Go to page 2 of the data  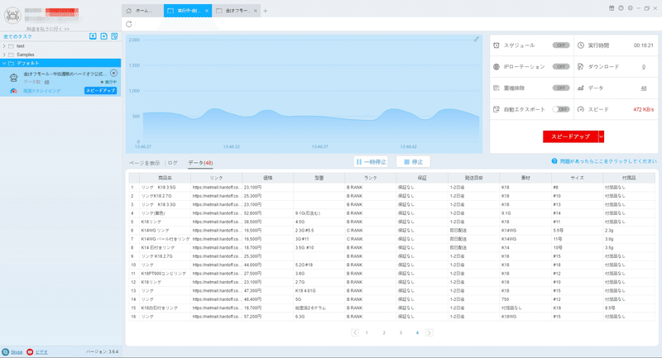[384, 332]
